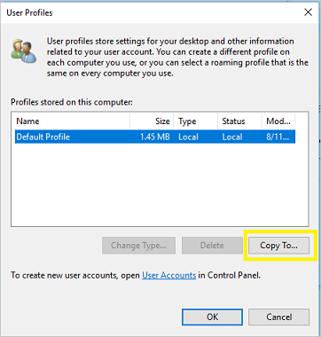Close the User Profiles dialog window
321x337 pixels.
308,12
